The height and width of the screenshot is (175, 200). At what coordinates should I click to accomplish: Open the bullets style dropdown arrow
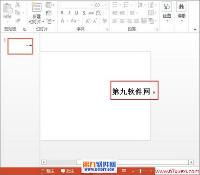[x=120, y=5]
